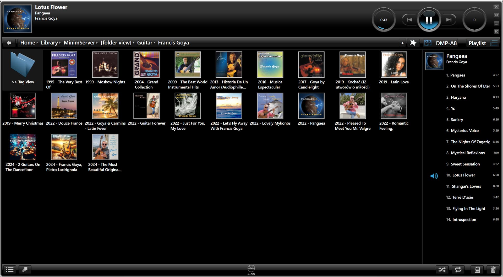Toggle list view icon at bottom left
The image size is (503, 277).
(x=10, y=269)
